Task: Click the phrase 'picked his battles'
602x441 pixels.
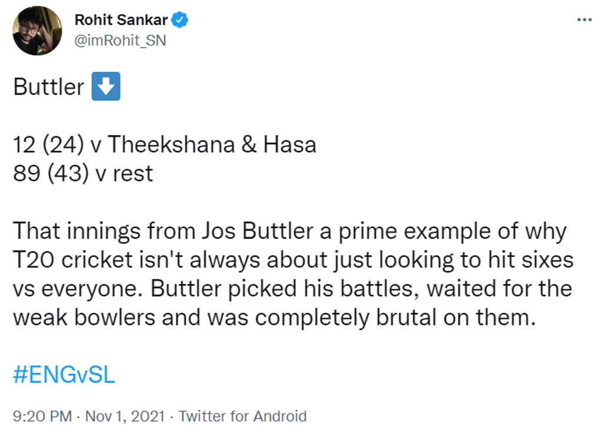Action: coord(324,289)
